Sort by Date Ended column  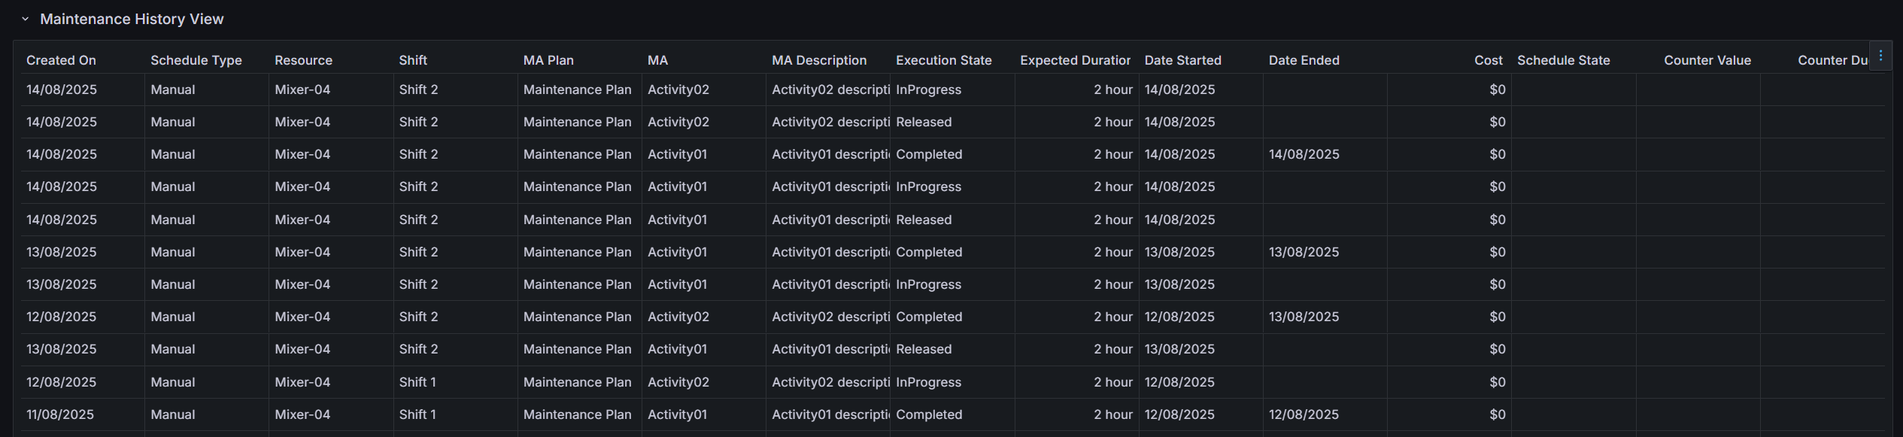pos(1304,60)
